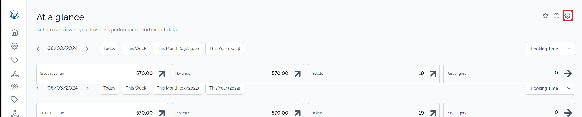
Task: Expand the Booking Time dropdown
Action: pos(550,49)
